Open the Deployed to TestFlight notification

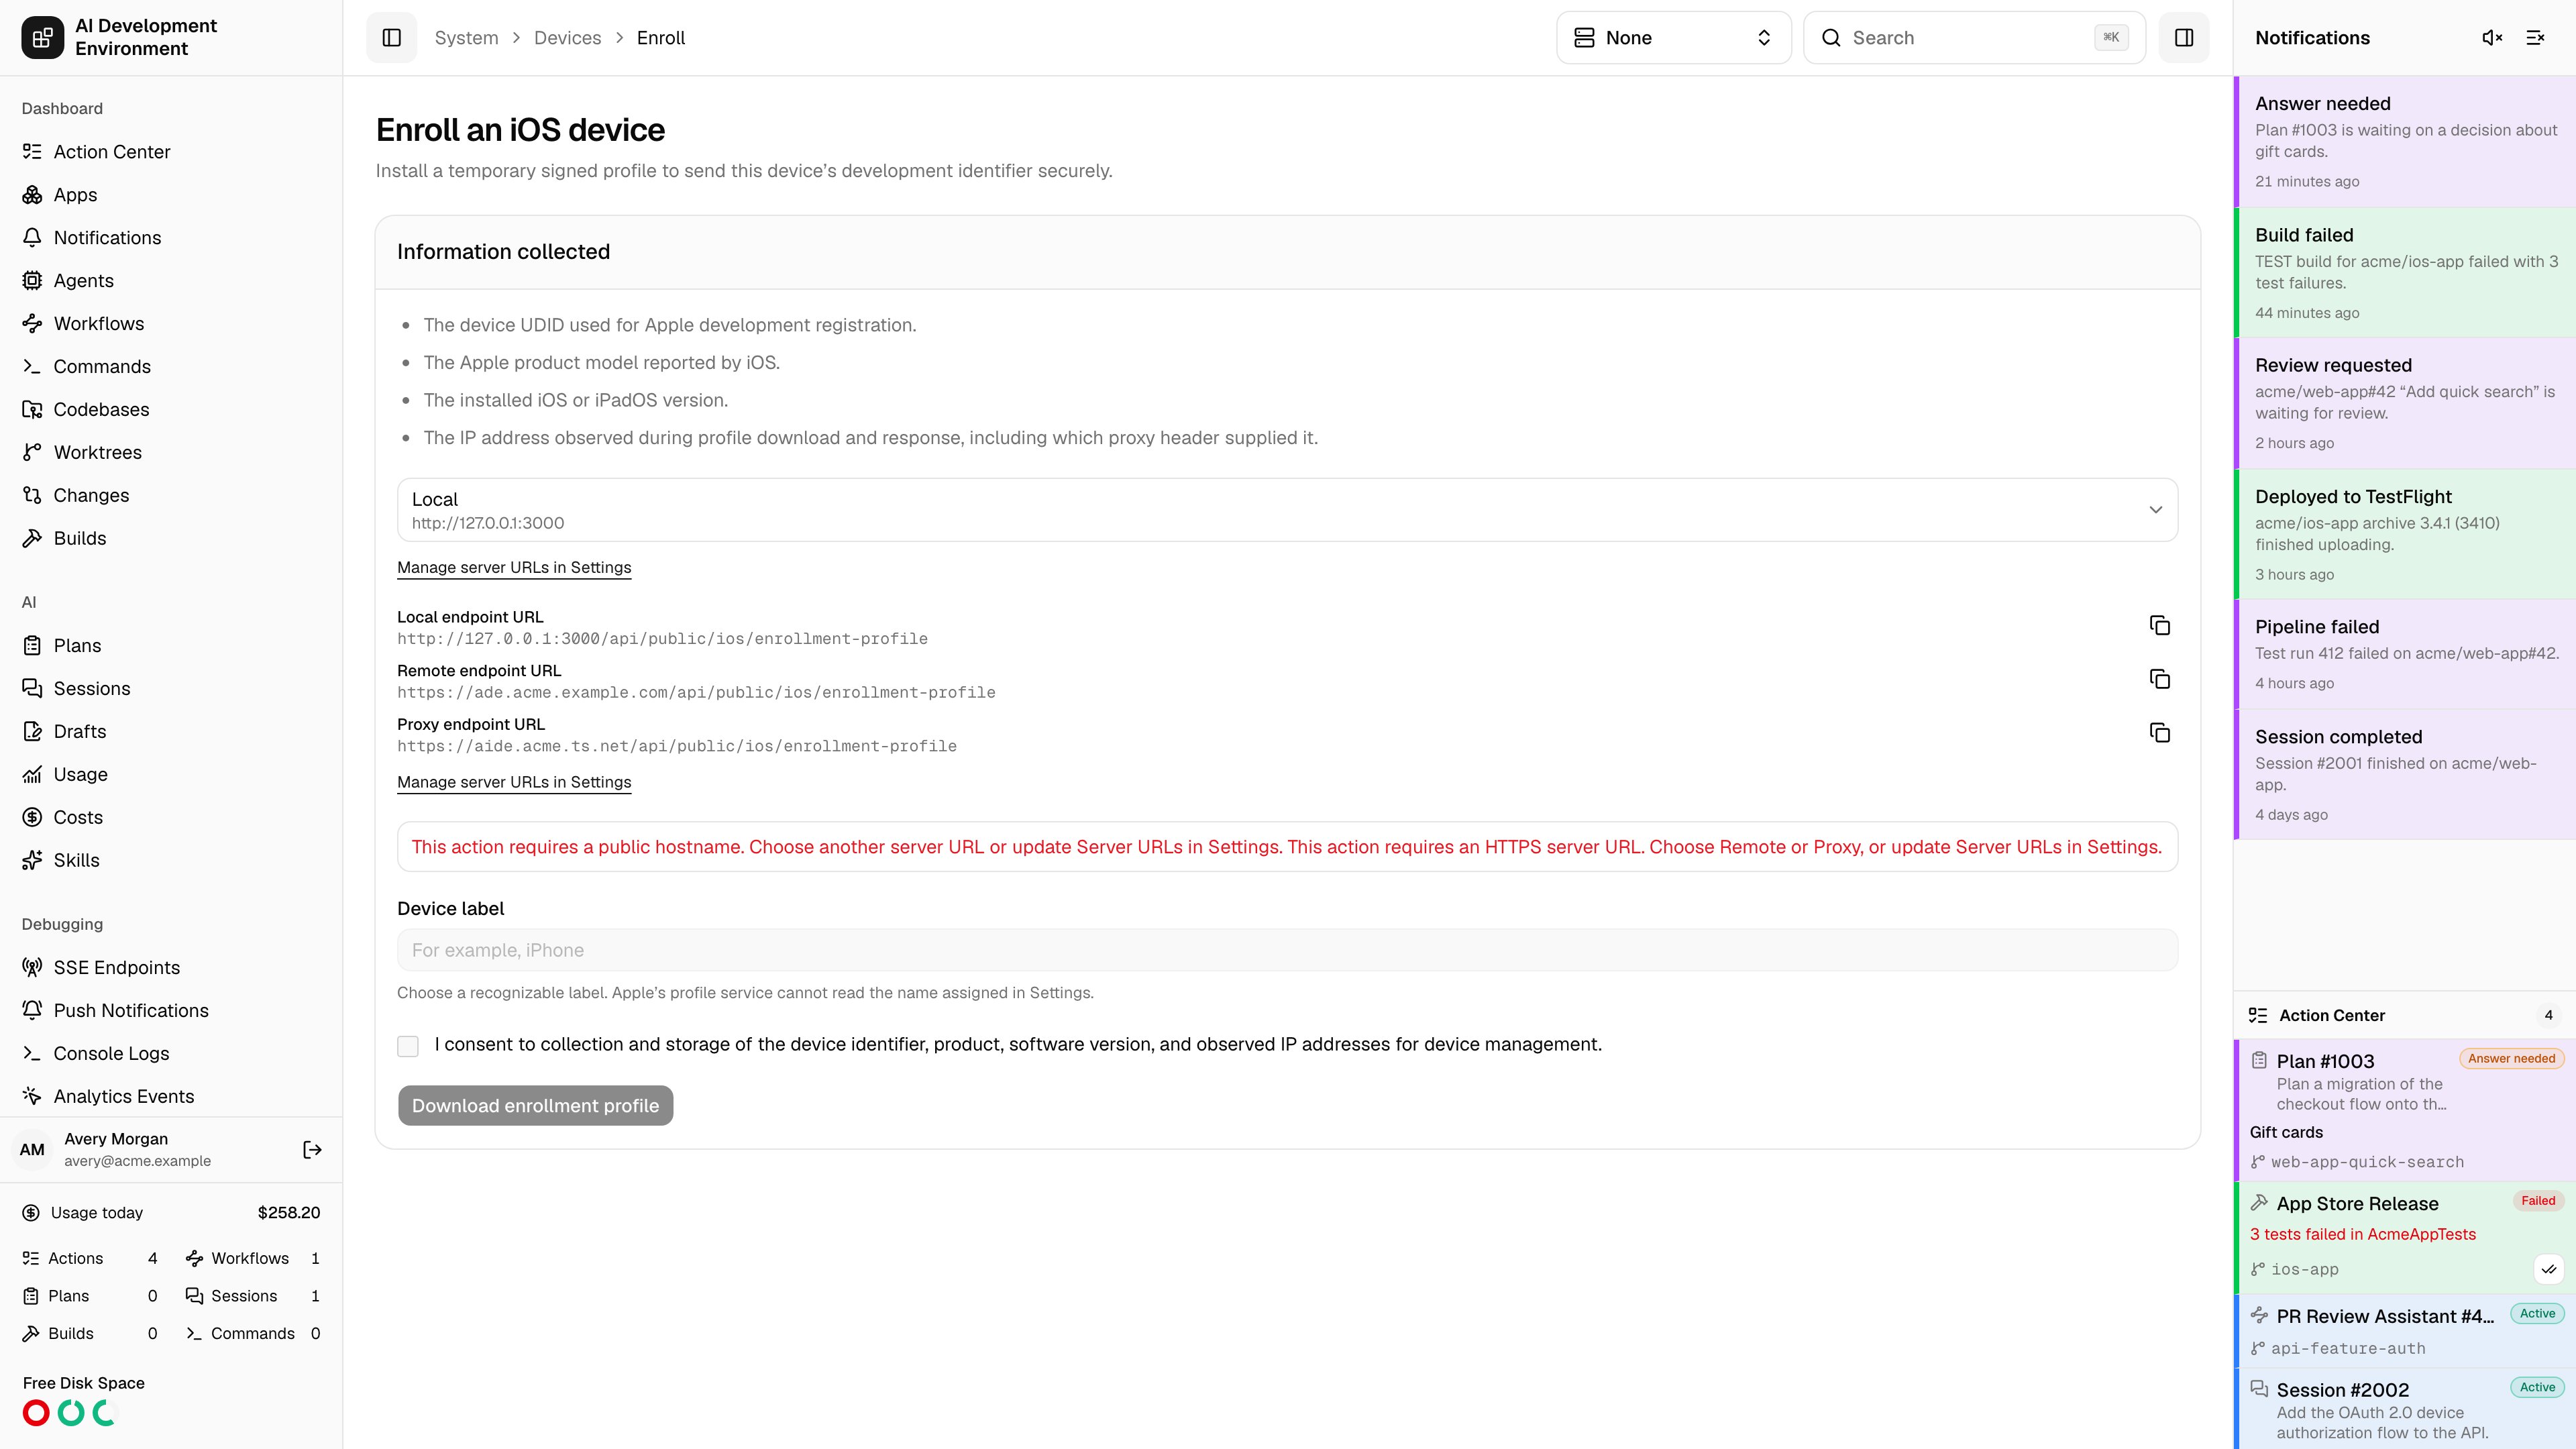2405,534
